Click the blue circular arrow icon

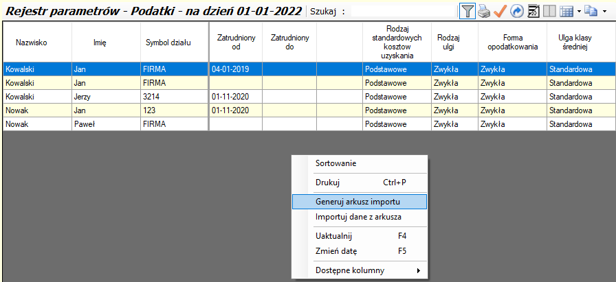516,11
